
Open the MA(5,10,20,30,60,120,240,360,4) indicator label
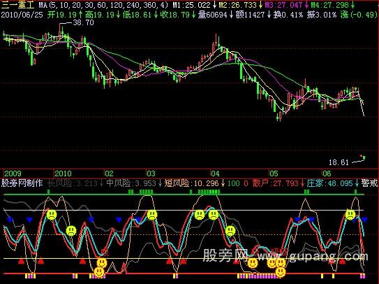pos(103,5)
